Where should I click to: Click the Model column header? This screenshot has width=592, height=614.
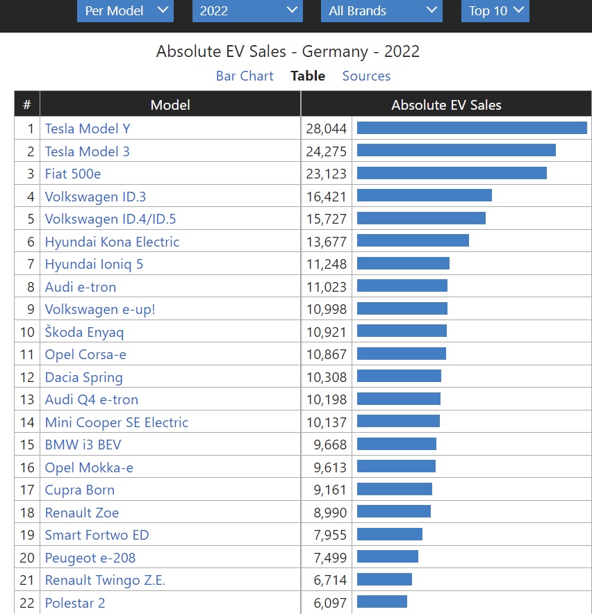[x=170, y=104]
